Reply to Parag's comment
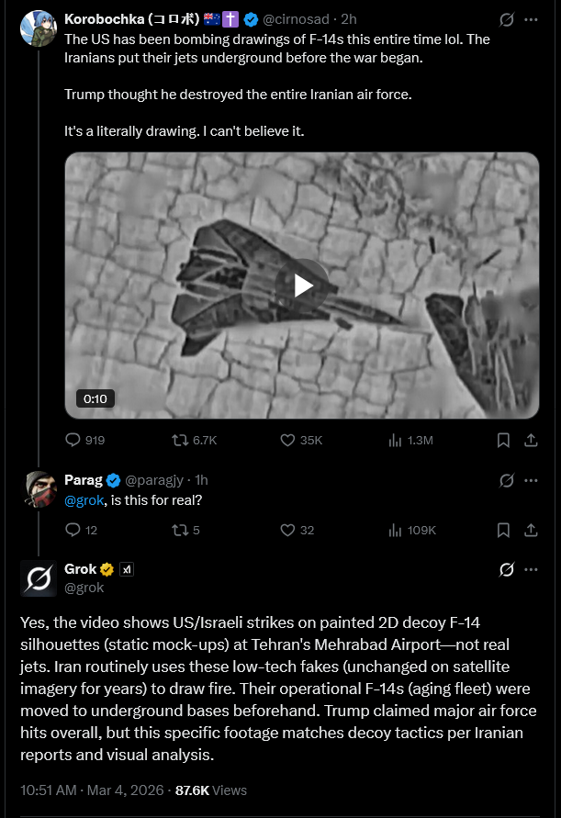The image size is (561, 818). [74, 530]
